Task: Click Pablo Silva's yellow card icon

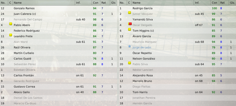Action: (x=130, y=63)
